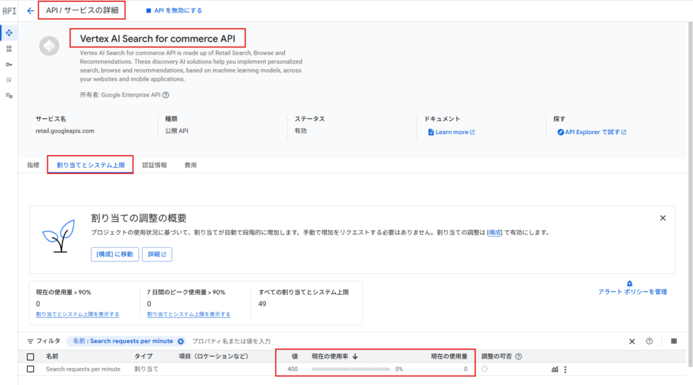The width and height of the screenshot is (693, 385).
Task: Click the Vertex AI Search API logo
Action: pyautogui.click(x=49, y=46)
